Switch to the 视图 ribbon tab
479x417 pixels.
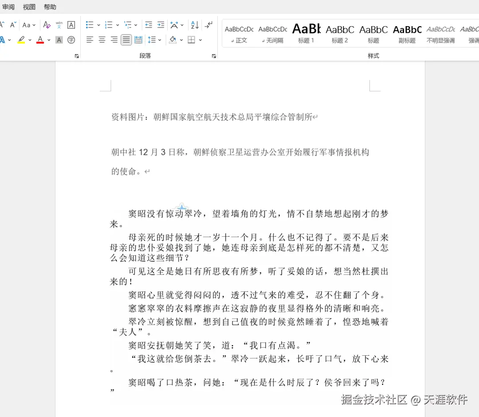29,7
